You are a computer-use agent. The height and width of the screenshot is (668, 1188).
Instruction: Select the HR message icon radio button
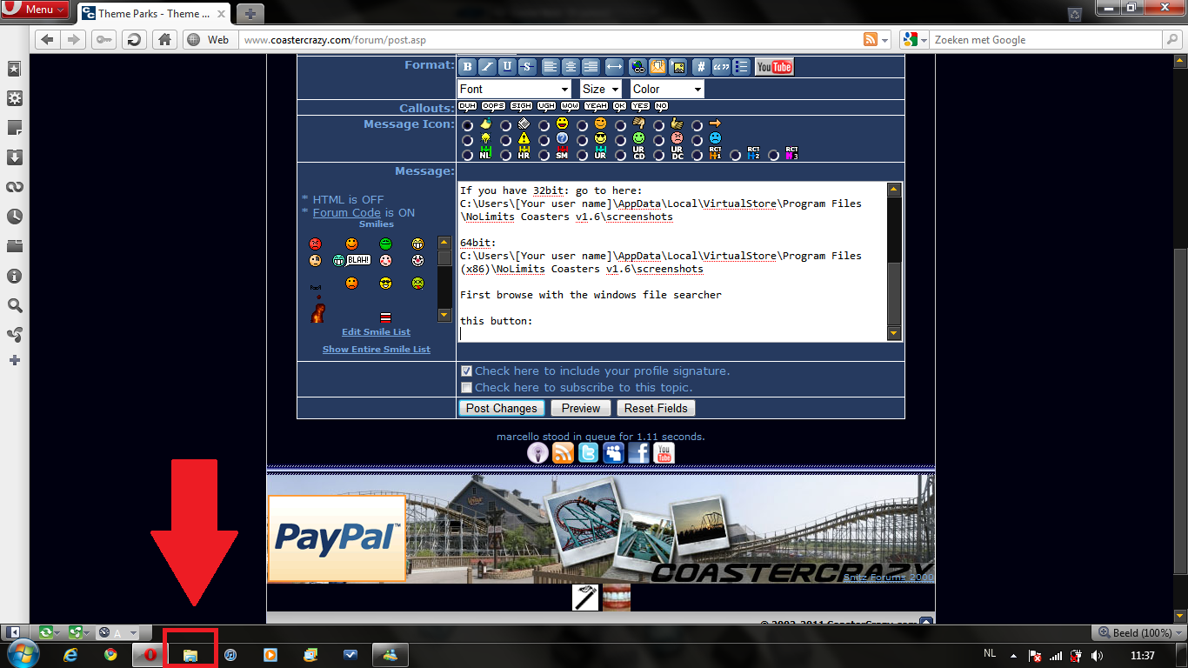point(506,156)
